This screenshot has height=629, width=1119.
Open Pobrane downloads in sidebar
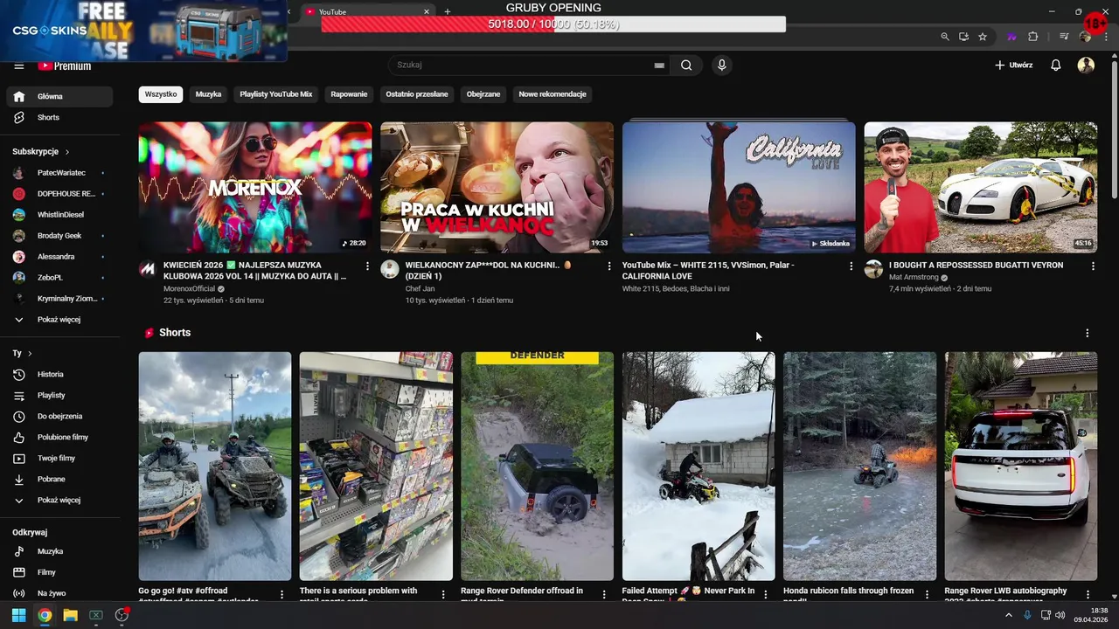pos(59,479)
